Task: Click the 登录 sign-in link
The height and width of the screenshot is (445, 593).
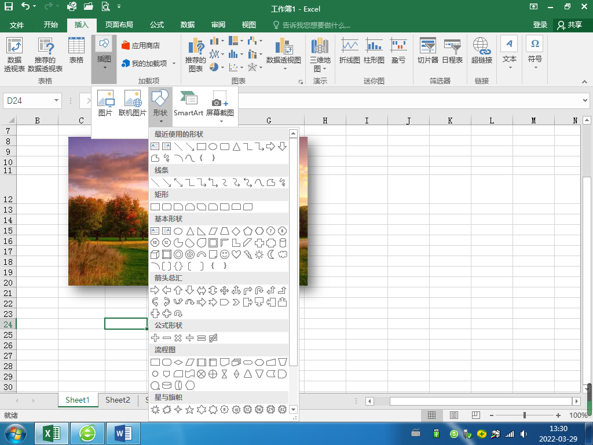Action: [x=540, y=24]
